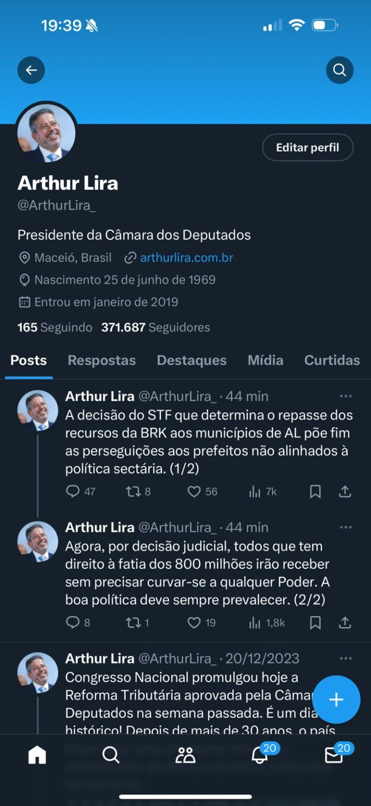The height and width of the screenshot is (806, 371).
Task: Switch to the Respostas tab
Action: [x=102, y=360]
